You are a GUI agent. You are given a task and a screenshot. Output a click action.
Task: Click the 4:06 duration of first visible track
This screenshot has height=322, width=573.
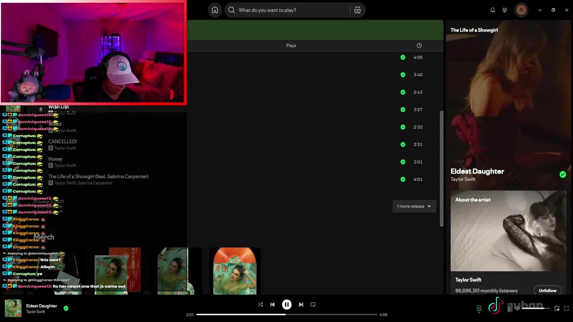(418, 57)
